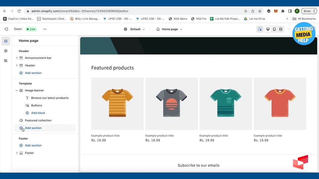
Task: Expand the Announcement bar section
Action: (17, 58)
